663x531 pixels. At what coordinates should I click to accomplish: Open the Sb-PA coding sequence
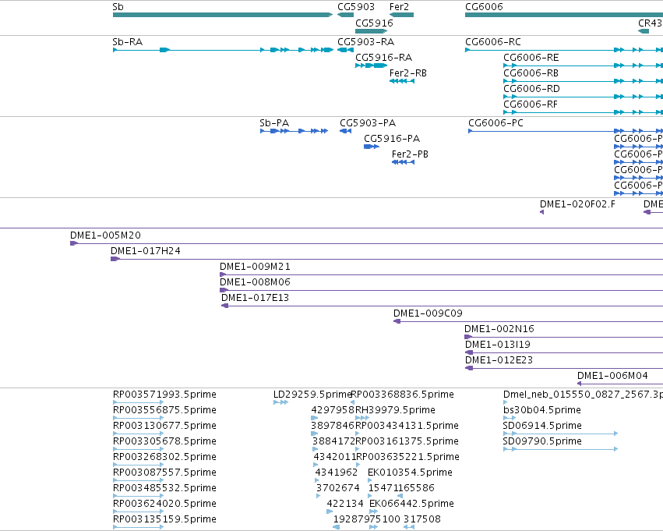click(294, 131)
